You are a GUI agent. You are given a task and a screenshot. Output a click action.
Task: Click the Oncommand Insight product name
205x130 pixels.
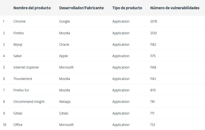click(29, 102)
